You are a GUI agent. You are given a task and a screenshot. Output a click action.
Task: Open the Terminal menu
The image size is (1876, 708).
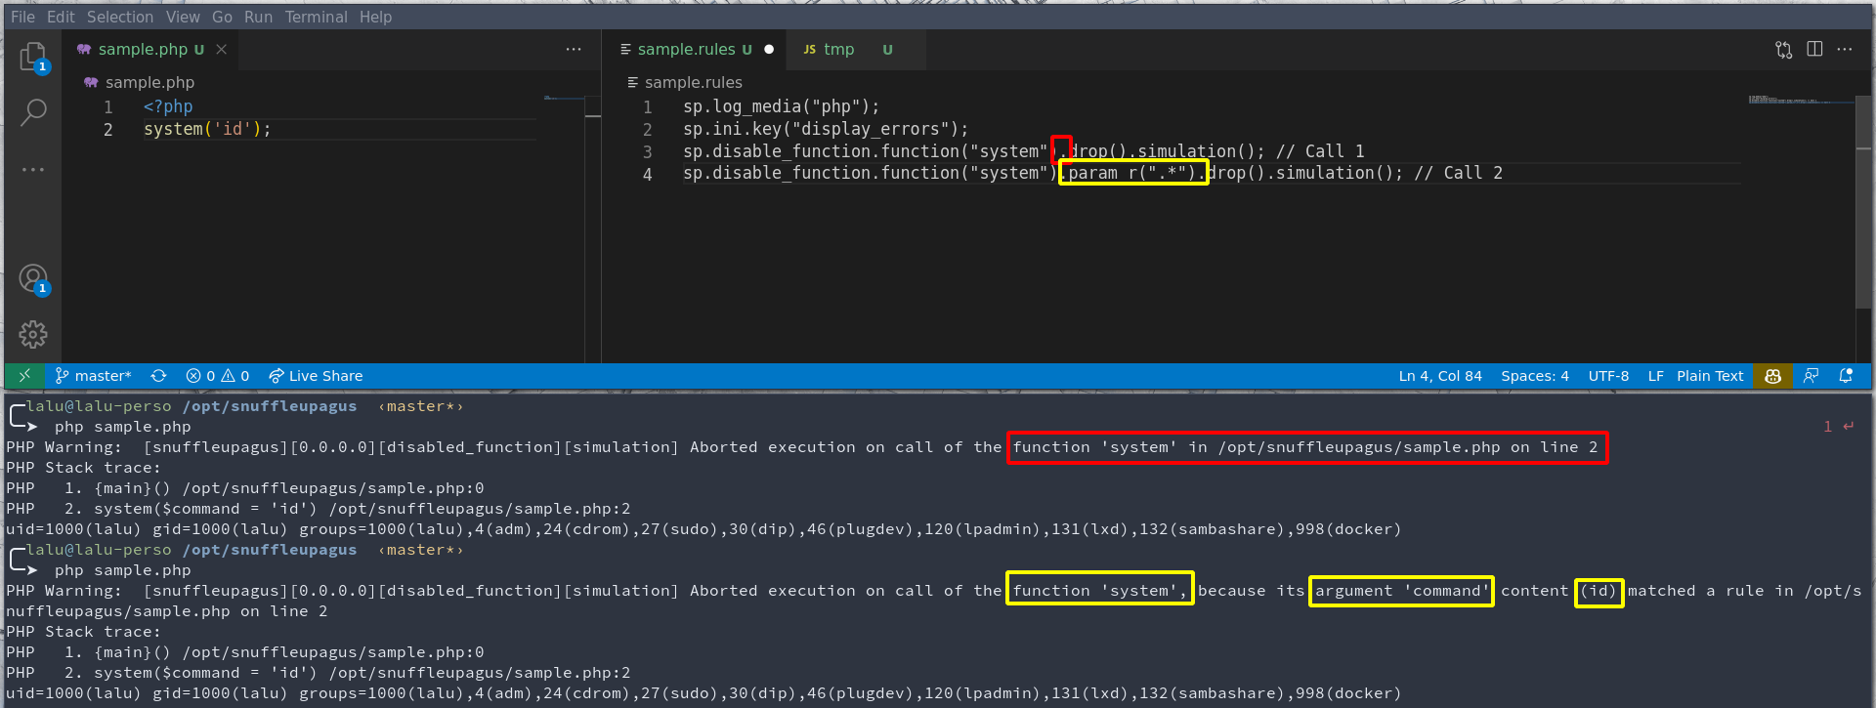pos(316,17)
